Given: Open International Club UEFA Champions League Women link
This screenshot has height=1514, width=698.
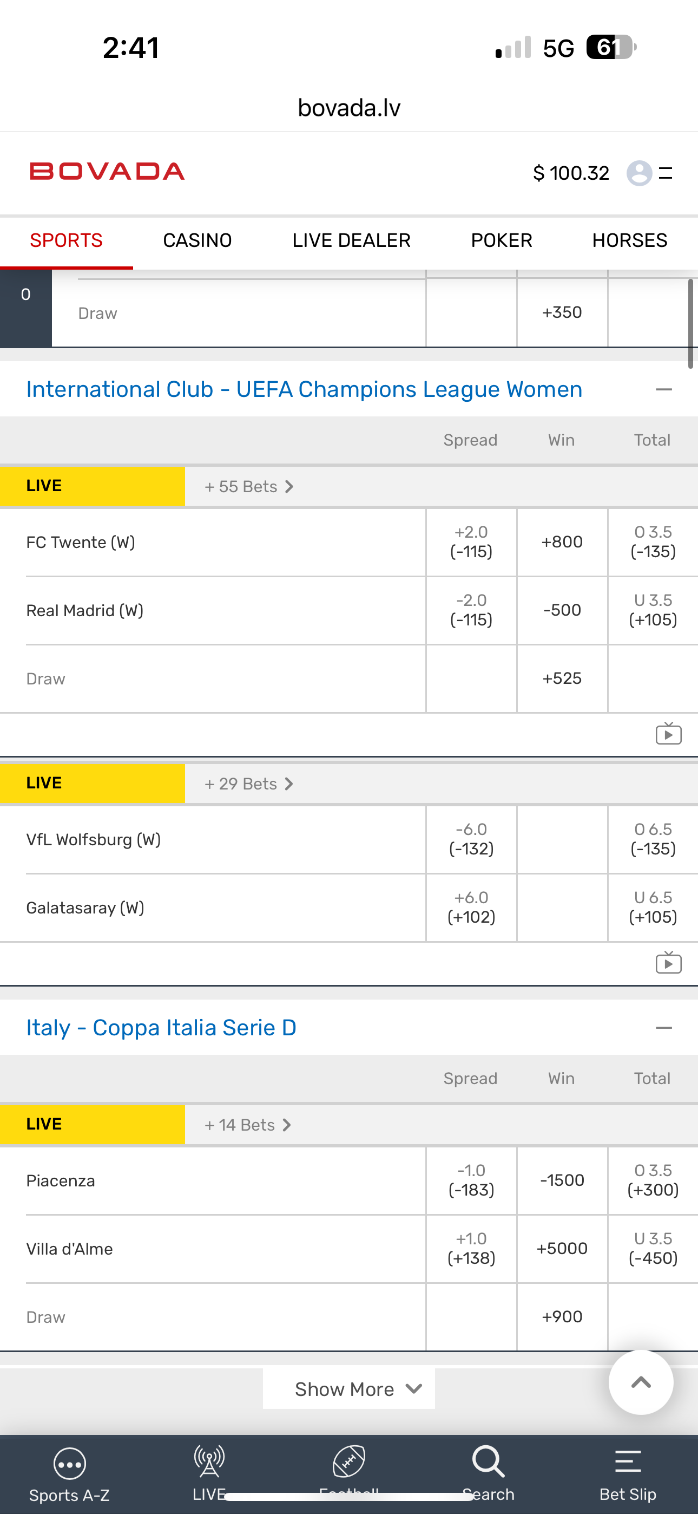Looking at the screenshot, I should tap(304, 390).
